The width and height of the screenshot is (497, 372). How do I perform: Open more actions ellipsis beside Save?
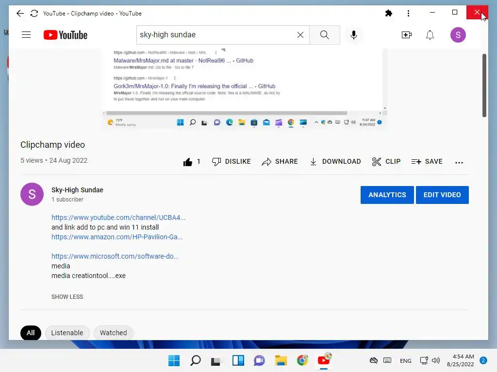point(459,162)
